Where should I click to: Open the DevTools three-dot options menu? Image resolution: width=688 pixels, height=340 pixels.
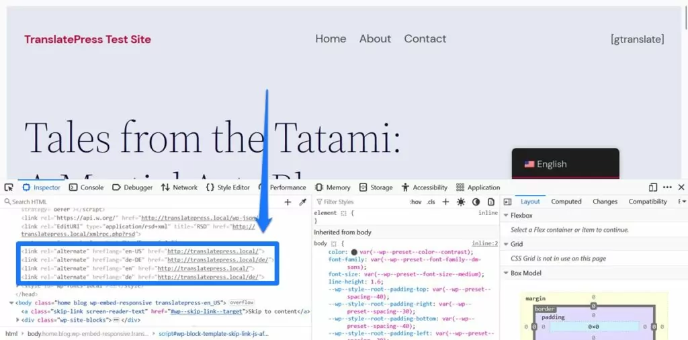[667, 187]
